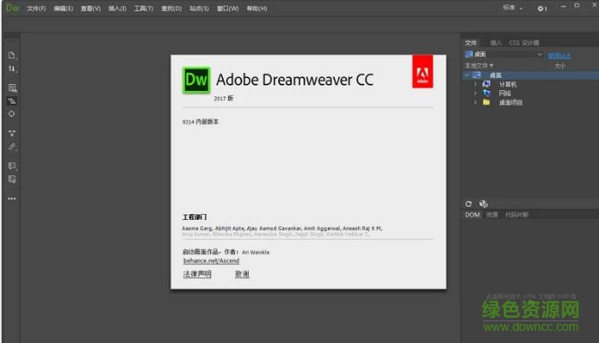Image resolution: width=599 pixels, height=343 pixels.
Task: Expand the 网络 tree node
Action: coord(476,93)
